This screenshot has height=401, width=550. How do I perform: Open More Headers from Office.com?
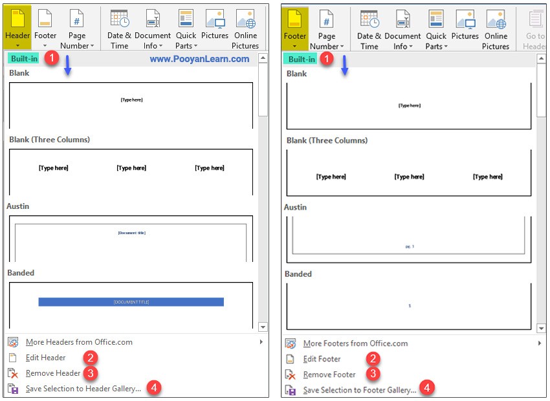coord(78,342)
